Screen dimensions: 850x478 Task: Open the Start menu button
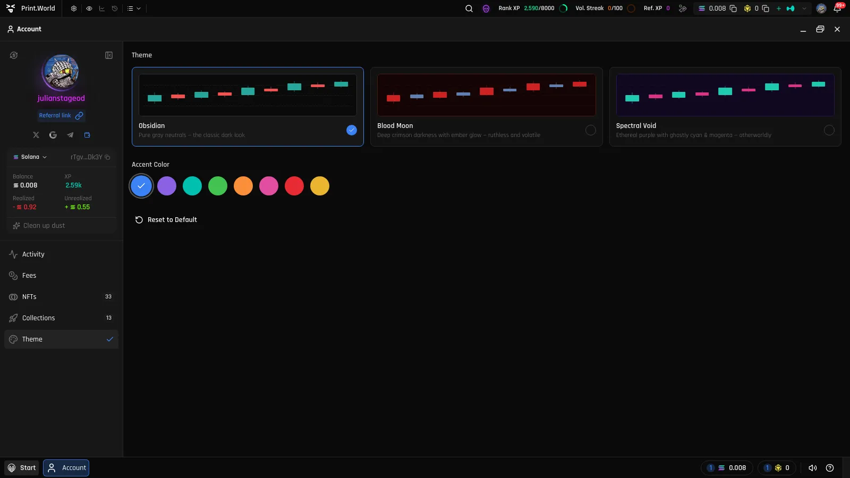(x=22, y=468)
